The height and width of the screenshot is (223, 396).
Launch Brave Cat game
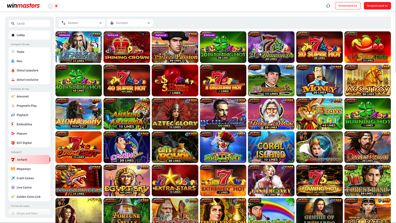click(319, 114)
